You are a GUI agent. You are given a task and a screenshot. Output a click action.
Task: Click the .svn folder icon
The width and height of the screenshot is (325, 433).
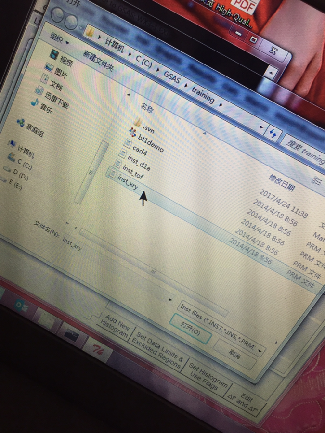137,122
